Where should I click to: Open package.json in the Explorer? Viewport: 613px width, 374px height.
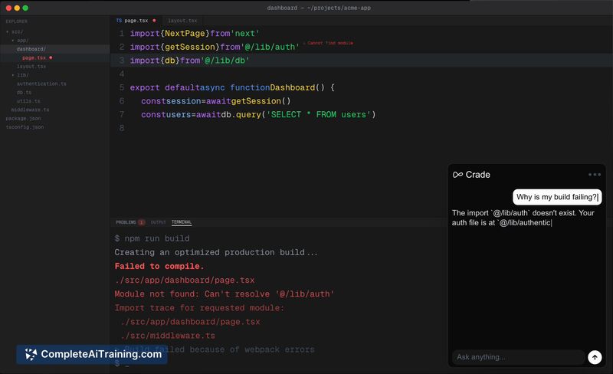click(23, 118)
